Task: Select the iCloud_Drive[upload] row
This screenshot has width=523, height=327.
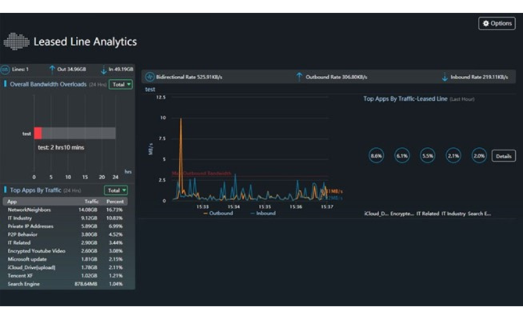Action: coord(65,267)
